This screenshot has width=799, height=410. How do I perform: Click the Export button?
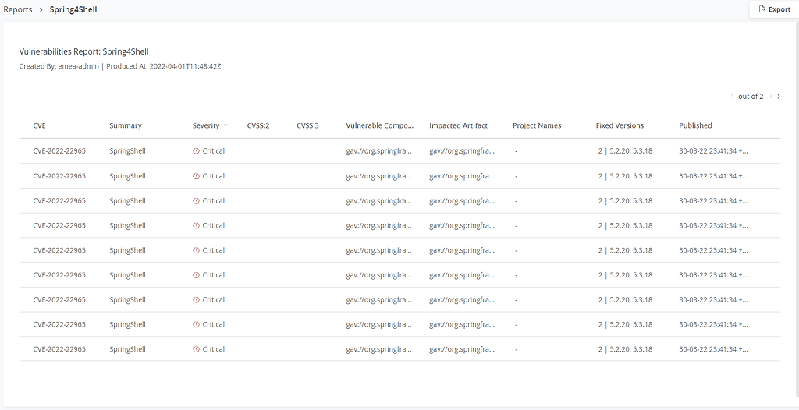pos(773,9)
